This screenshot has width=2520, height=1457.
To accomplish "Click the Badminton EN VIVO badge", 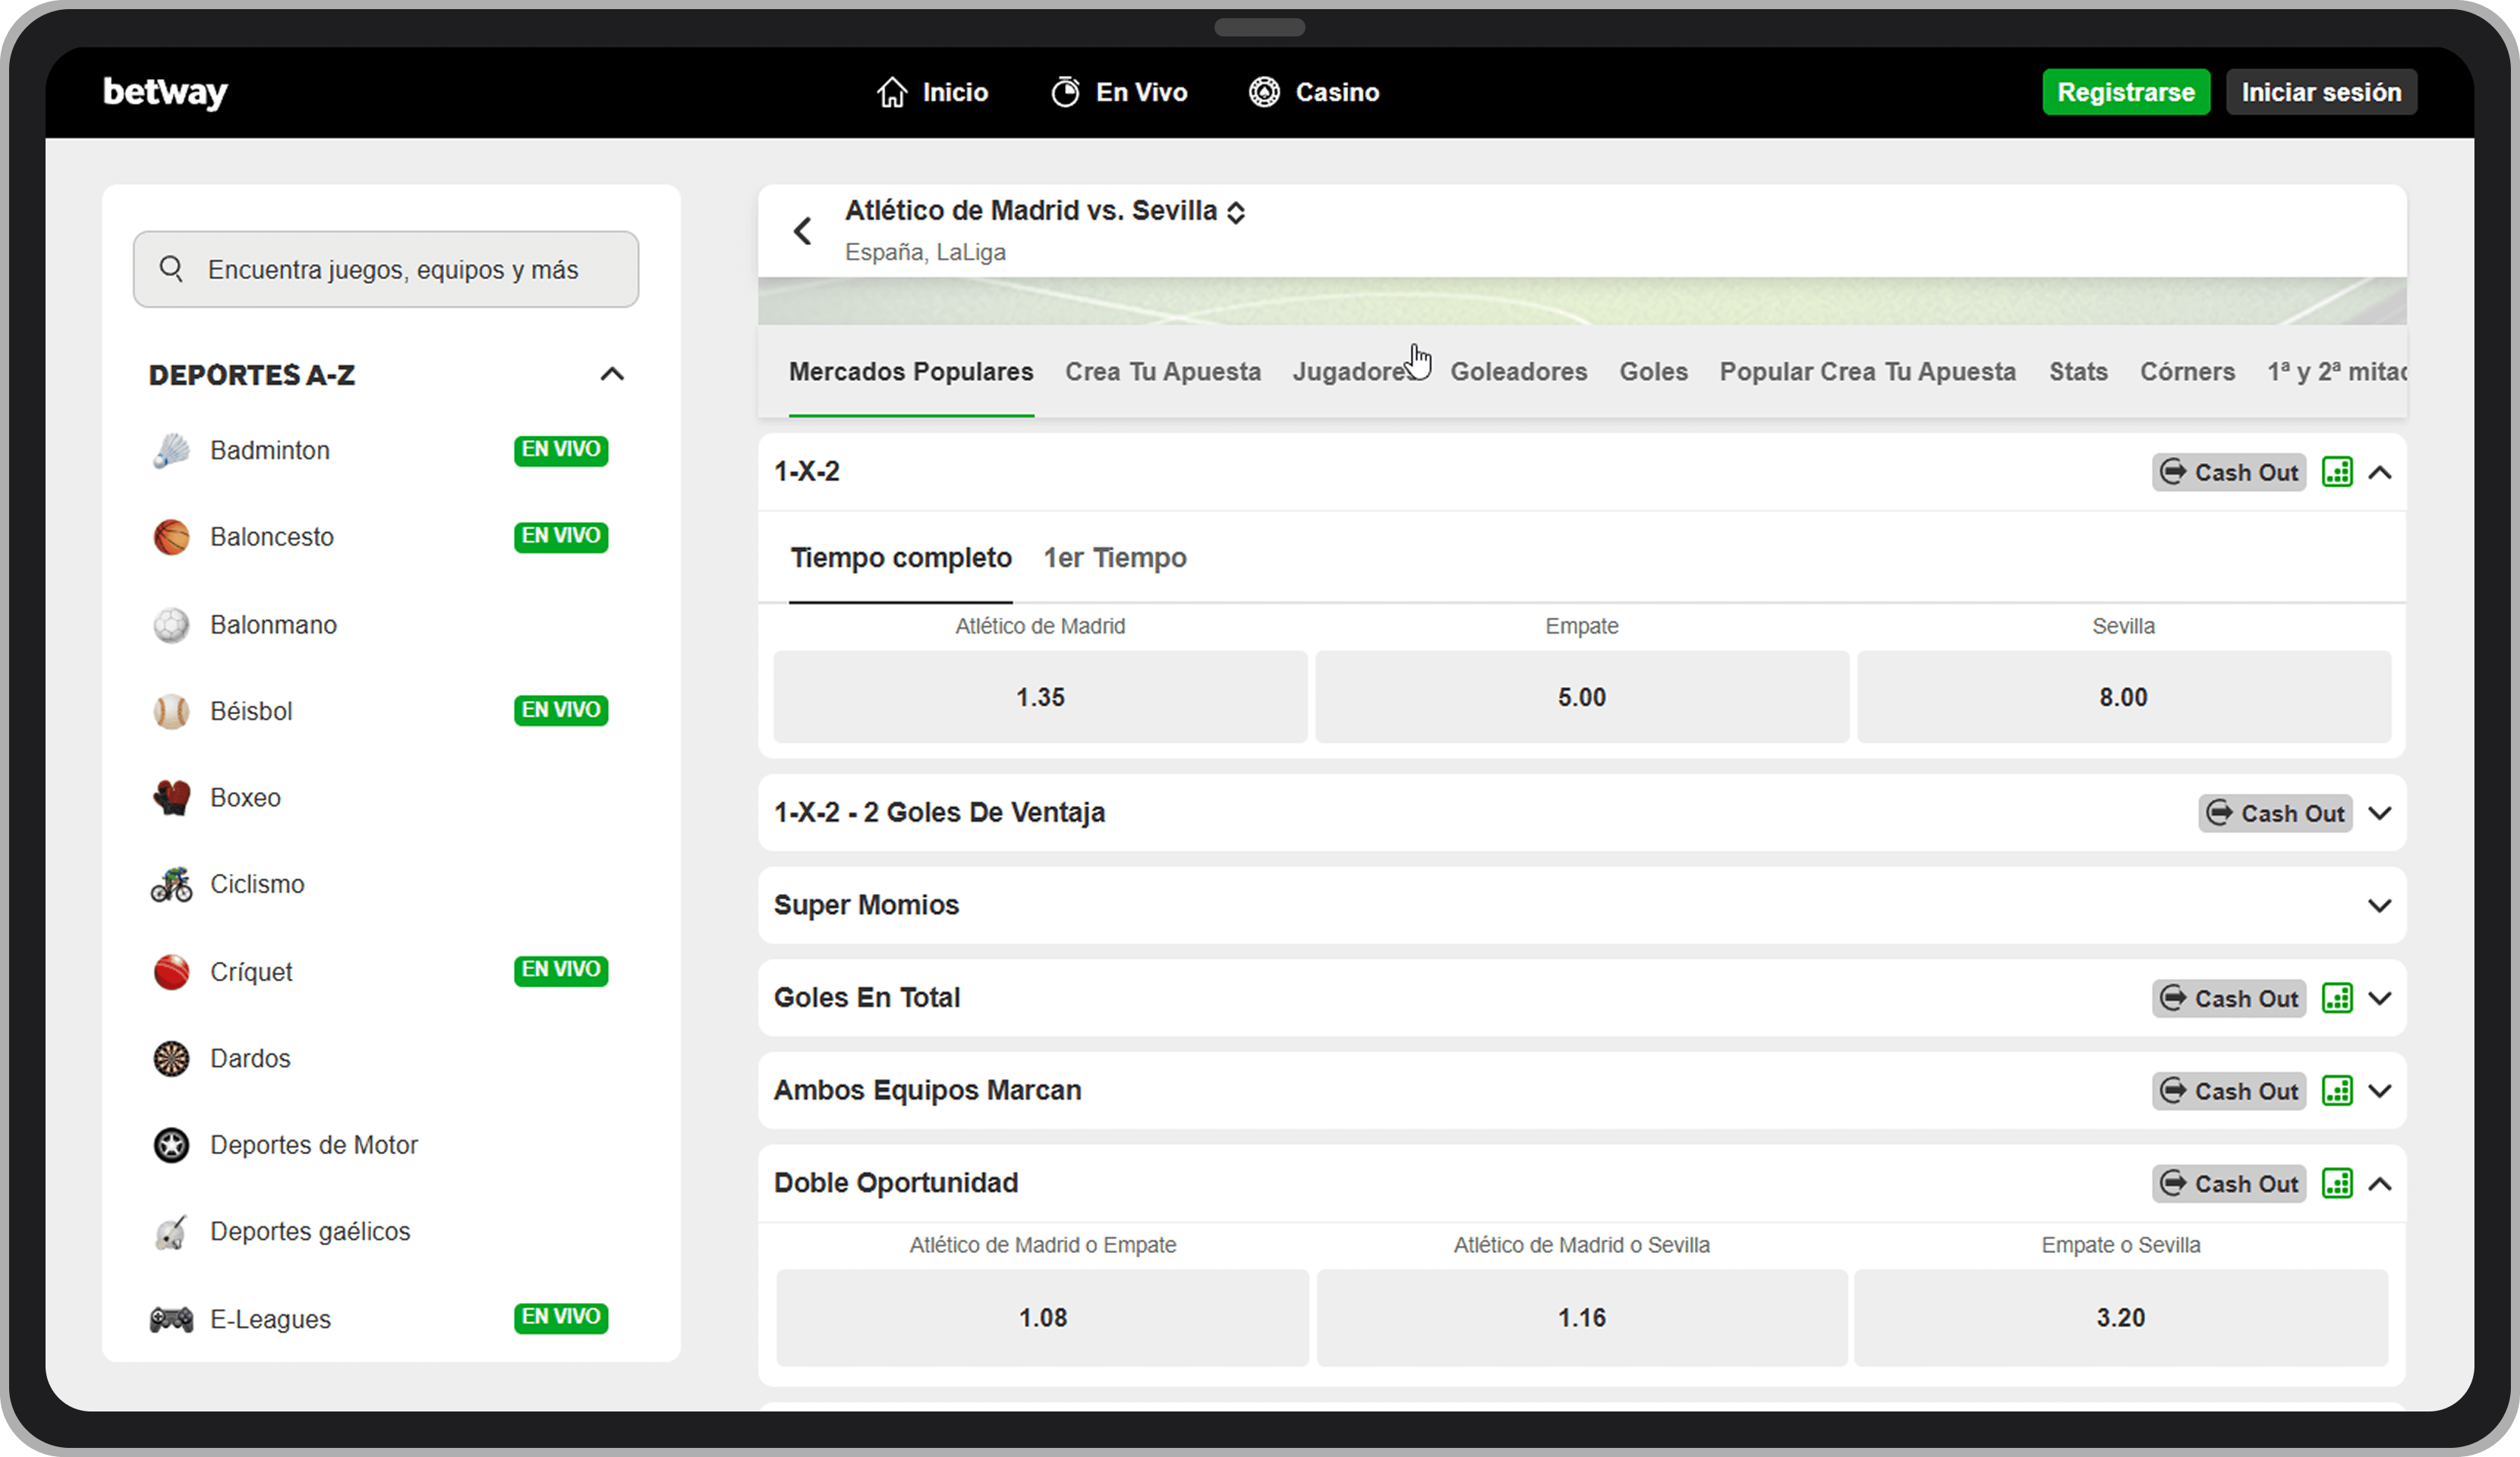I will click(561, 450).
